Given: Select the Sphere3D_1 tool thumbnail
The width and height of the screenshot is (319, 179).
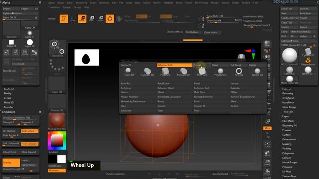Looking at the screenshot, I should [x=308, y=71].
